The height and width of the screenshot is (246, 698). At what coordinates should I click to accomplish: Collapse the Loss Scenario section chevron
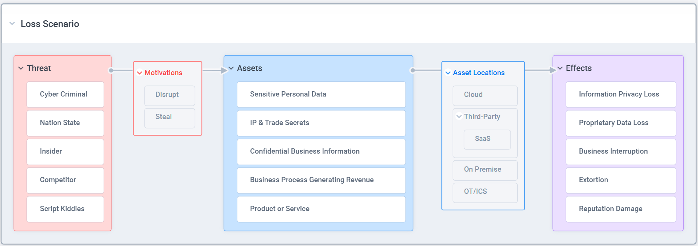(12, 24)
